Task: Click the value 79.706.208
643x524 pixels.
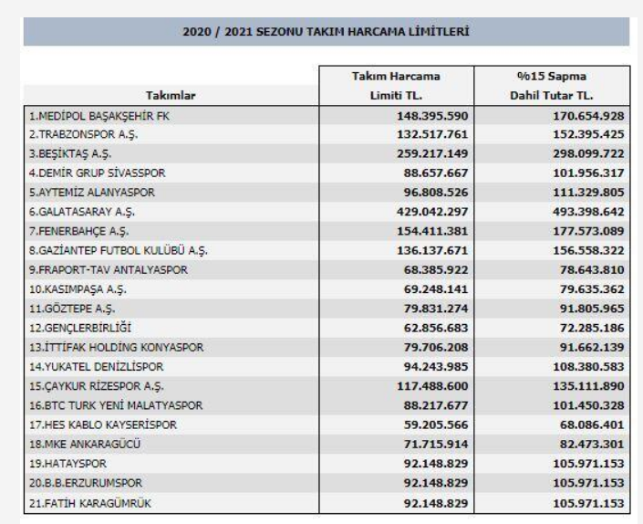Action: click(436, 347)
